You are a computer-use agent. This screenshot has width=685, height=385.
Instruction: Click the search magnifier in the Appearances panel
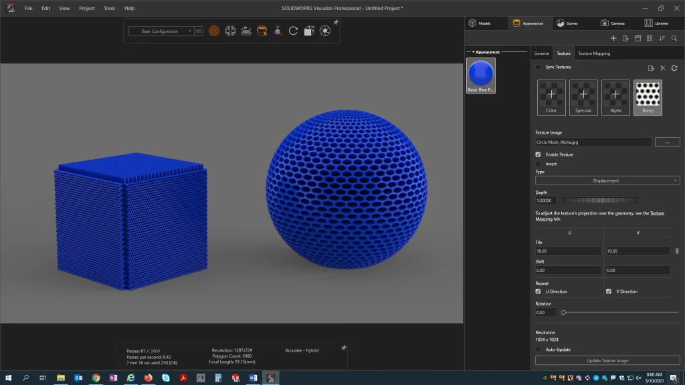point(674,38)
